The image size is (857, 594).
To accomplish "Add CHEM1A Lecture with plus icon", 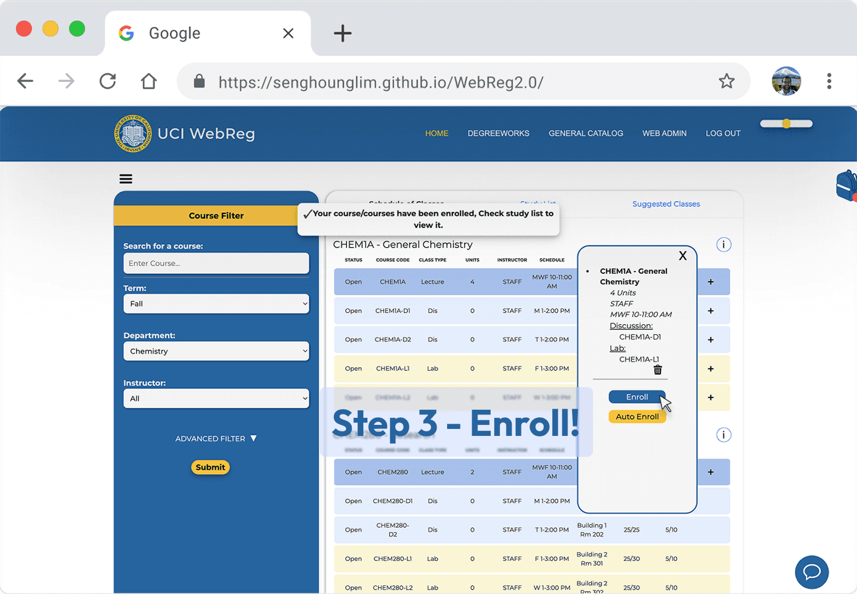I will [710, 282].
